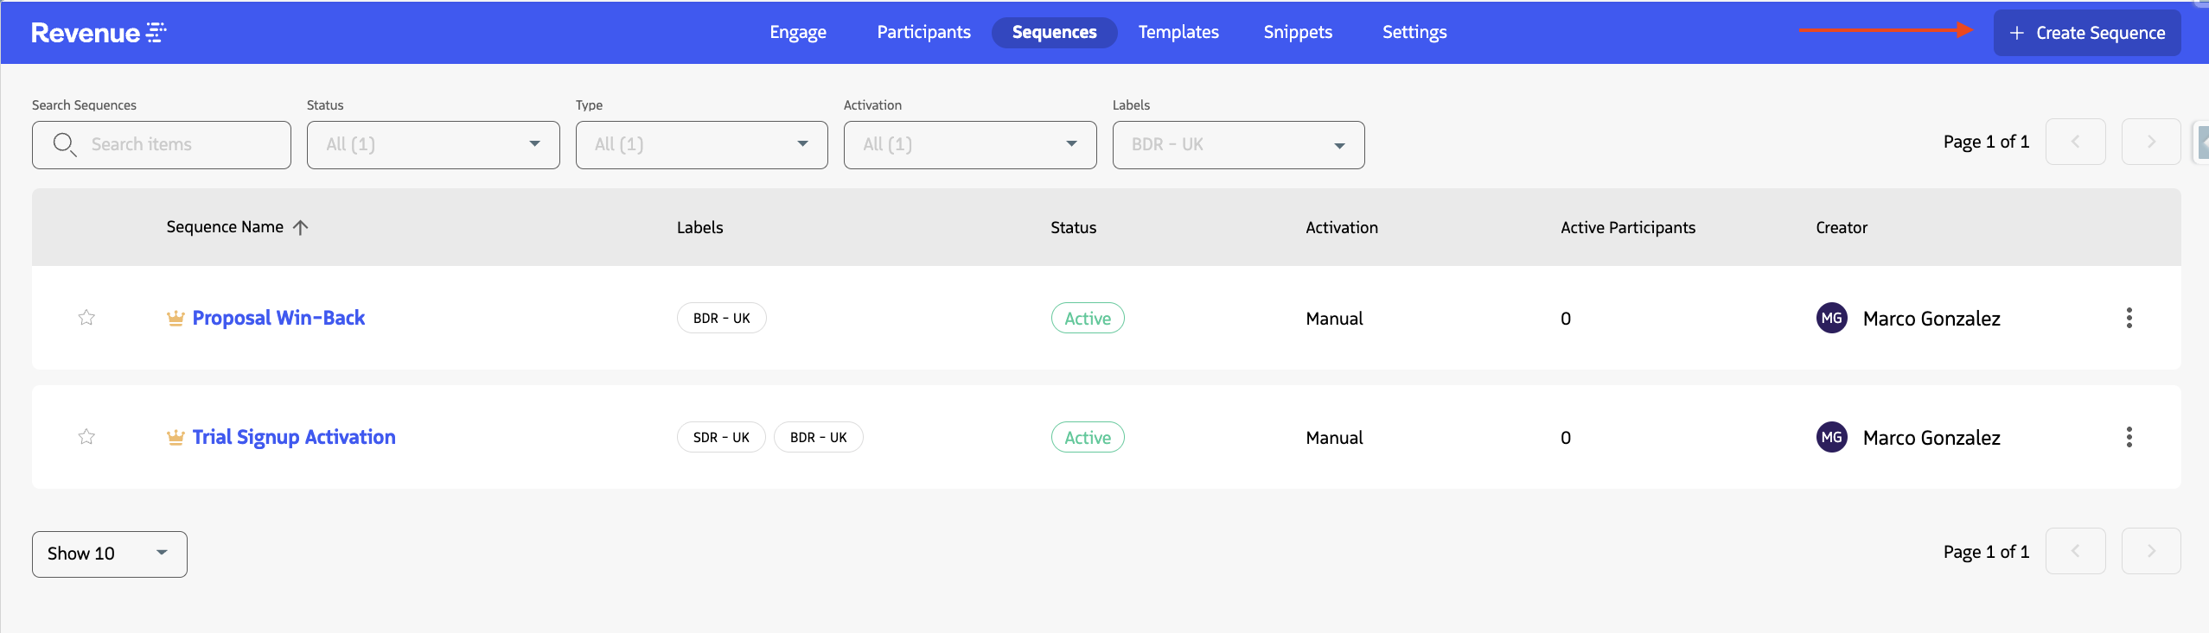Click the Activation column header

coord(1342,227)
